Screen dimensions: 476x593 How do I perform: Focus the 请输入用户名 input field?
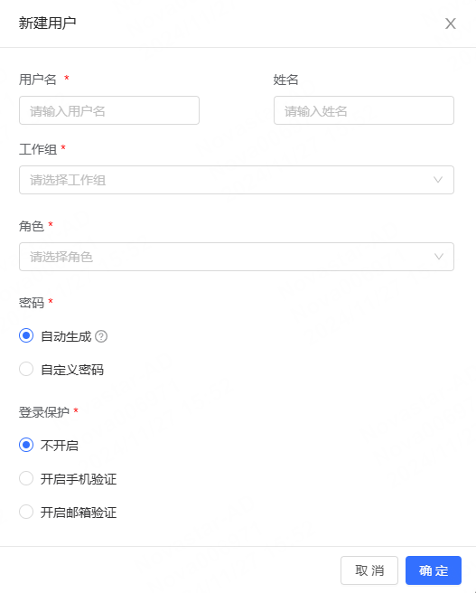click(x=109, y=110)
